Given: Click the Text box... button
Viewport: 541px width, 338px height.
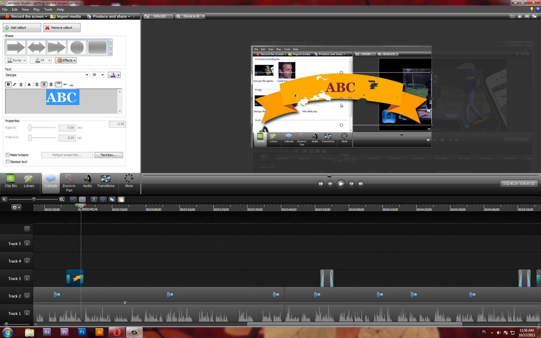Looking at the screenshot, I should (x=109, y=155).
